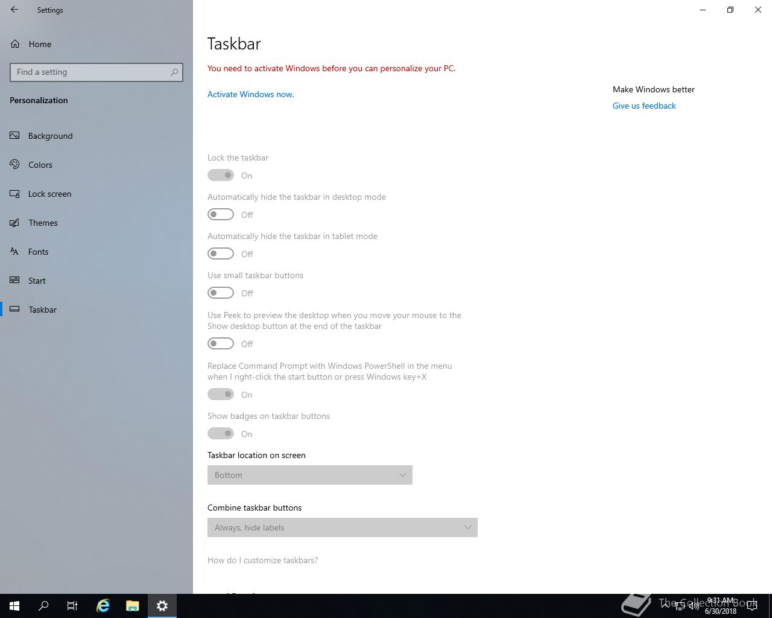Click the Find a setting search box

96,72
